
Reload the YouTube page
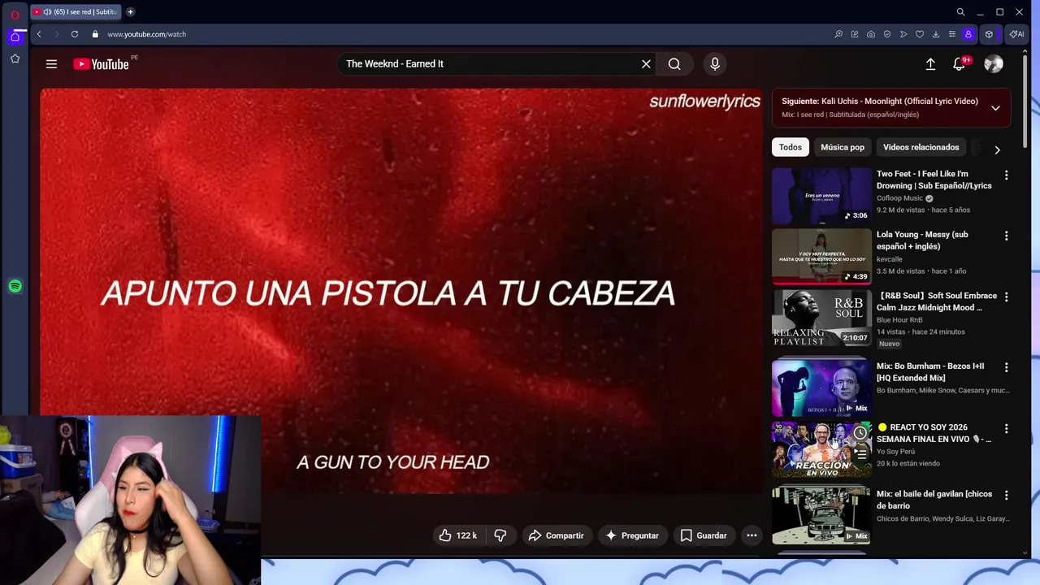click(x=75, y=34)
